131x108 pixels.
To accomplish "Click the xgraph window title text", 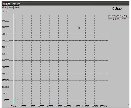I will tap(16, 4).
